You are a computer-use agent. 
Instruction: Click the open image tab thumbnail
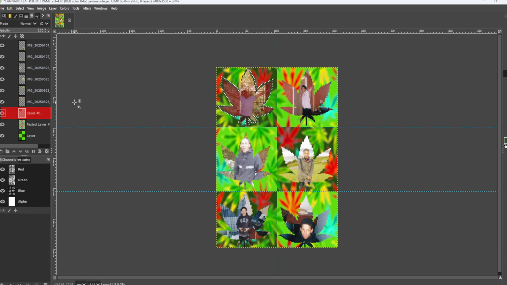tap(59, 20)
